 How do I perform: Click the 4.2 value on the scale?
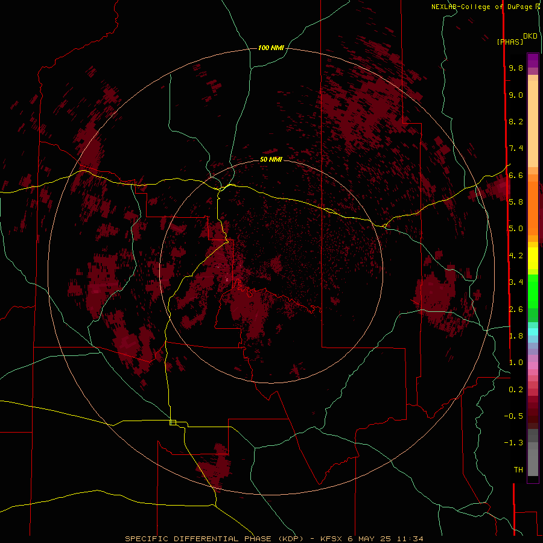pos(516,256)
